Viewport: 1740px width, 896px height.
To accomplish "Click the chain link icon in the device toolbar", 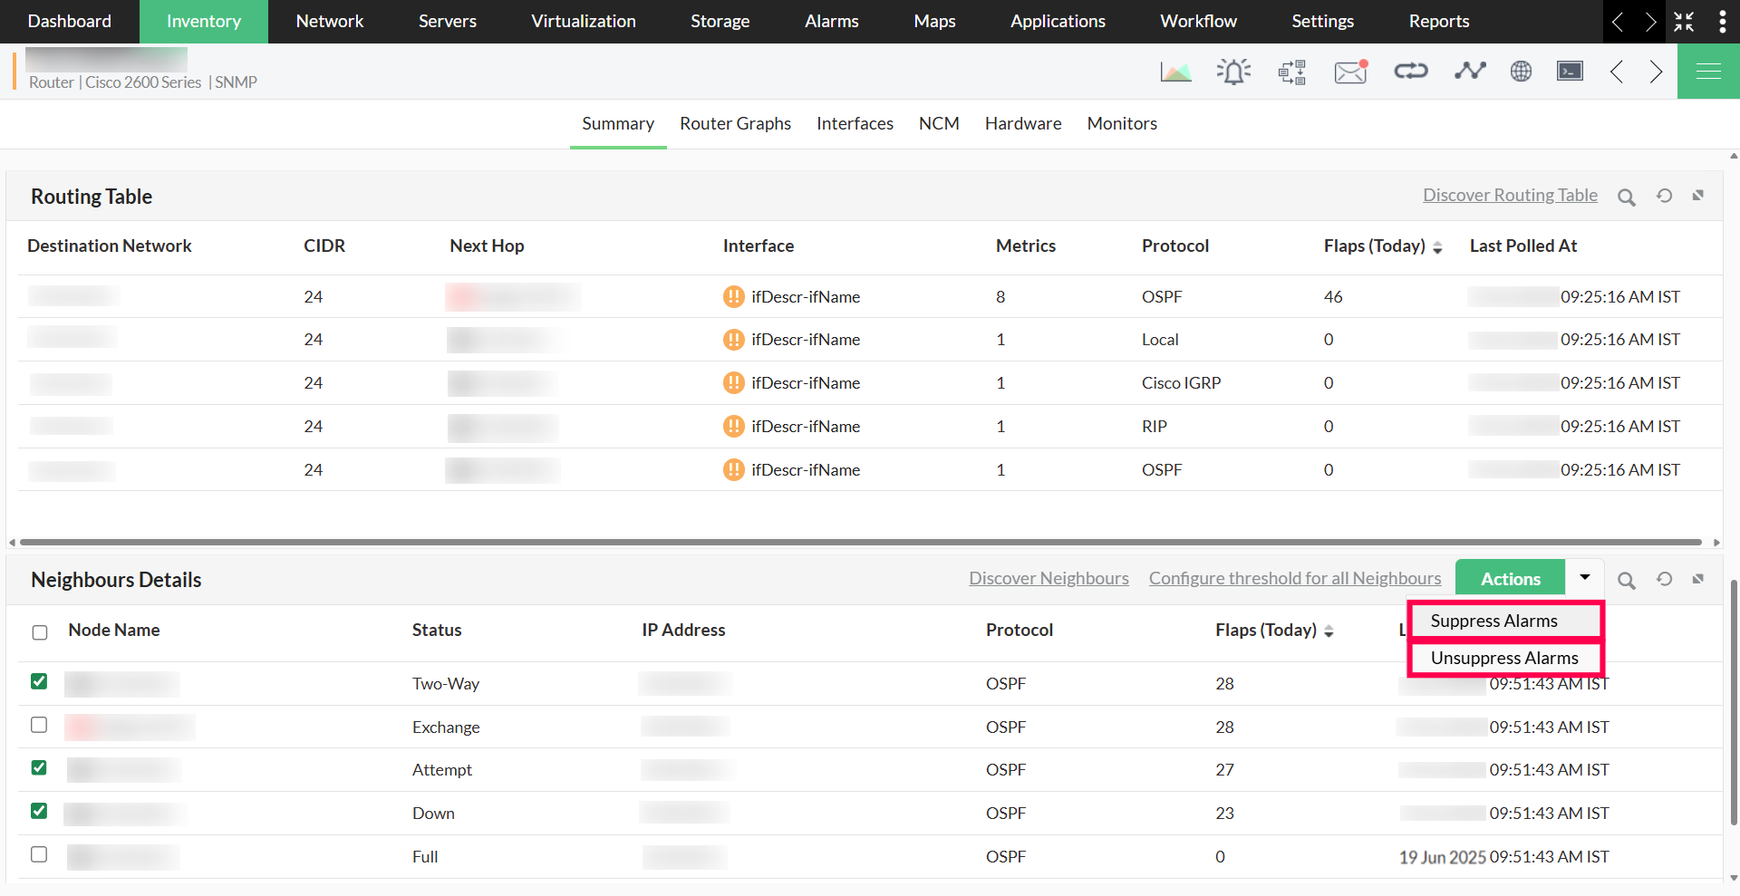I will 1411,71.
